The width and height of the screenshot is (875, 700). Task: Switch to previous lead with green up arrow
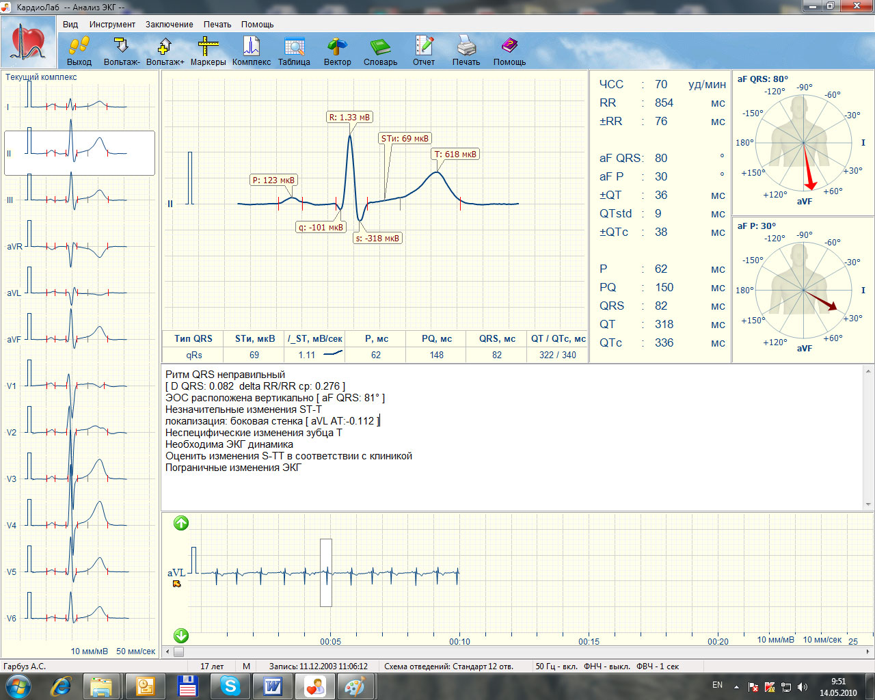tap(181, 524)
